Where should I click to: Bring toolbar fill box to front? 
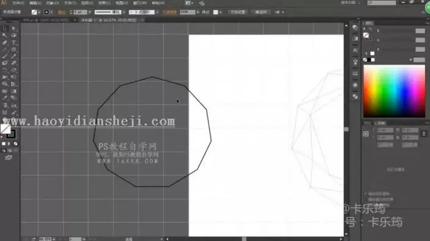tap(5, 128)
